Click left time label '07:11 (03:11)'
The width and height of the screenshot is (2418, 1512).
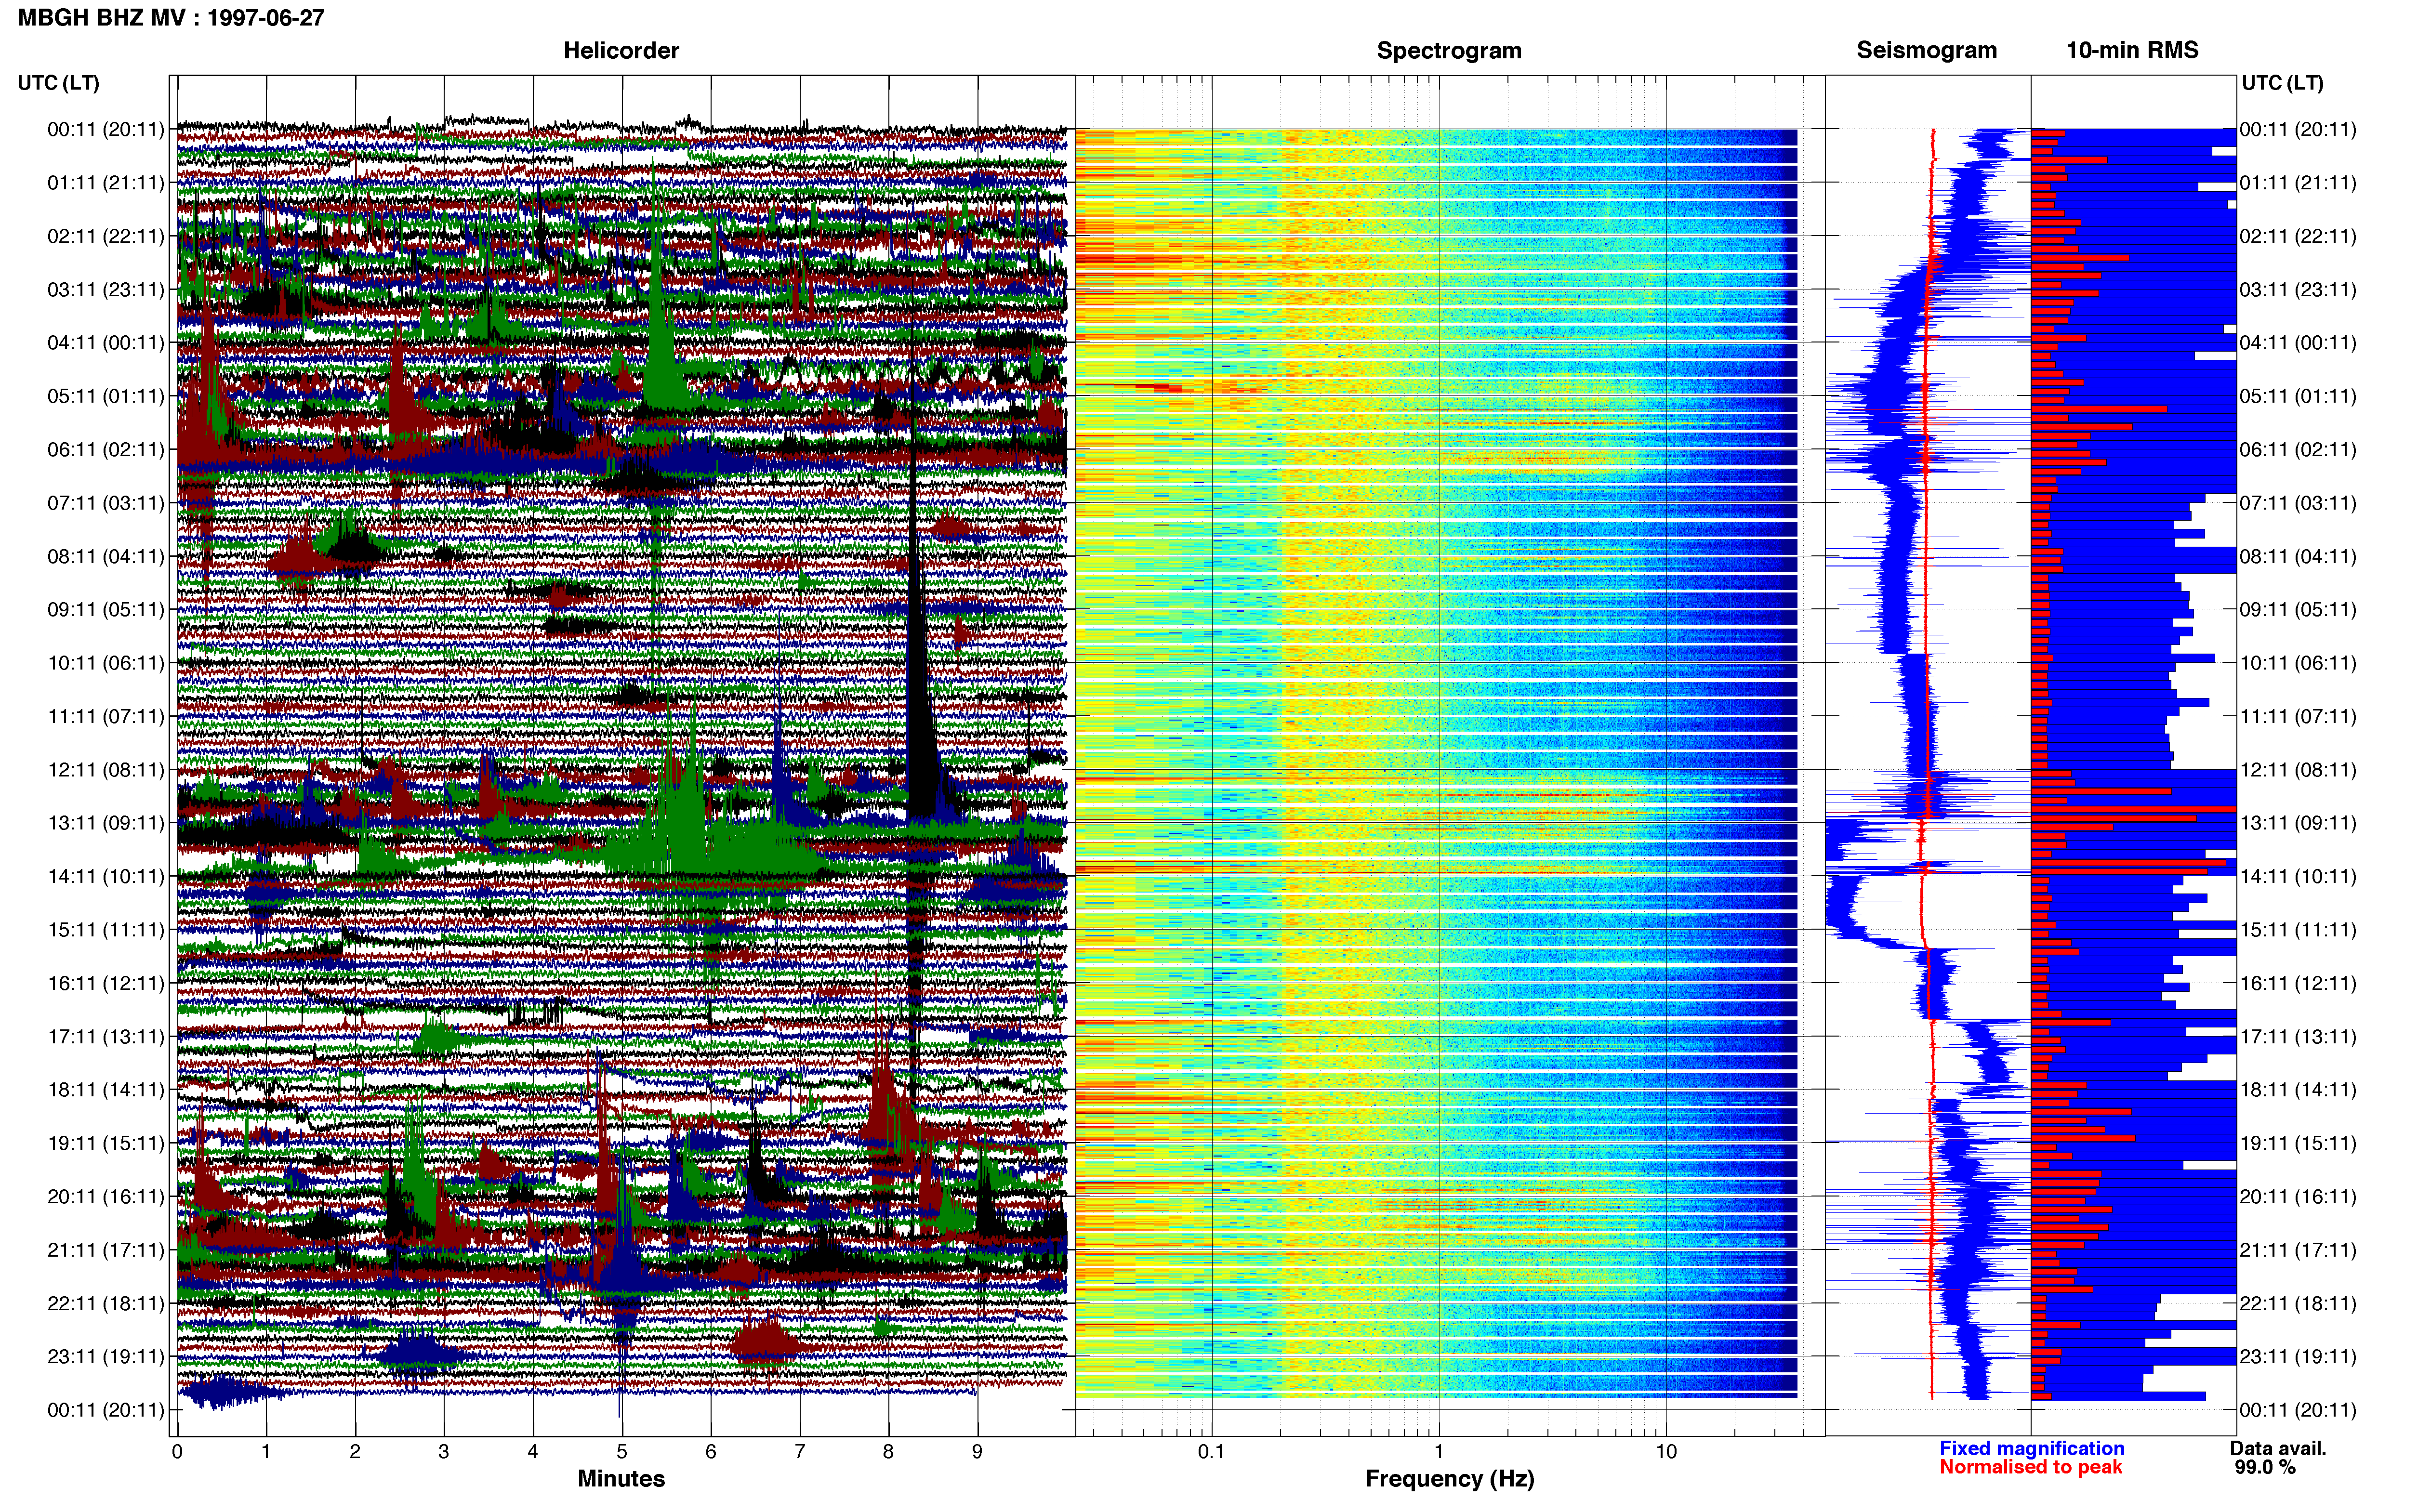[105, 503]
